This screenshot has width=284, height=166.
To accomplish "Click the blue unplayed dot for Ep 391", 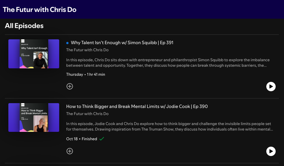I will coord(67,43).
